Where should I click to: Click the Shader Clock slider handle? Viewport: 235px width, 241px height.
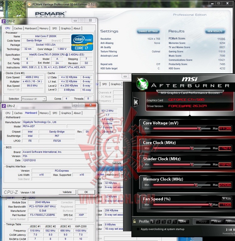[x=192, y=164]
